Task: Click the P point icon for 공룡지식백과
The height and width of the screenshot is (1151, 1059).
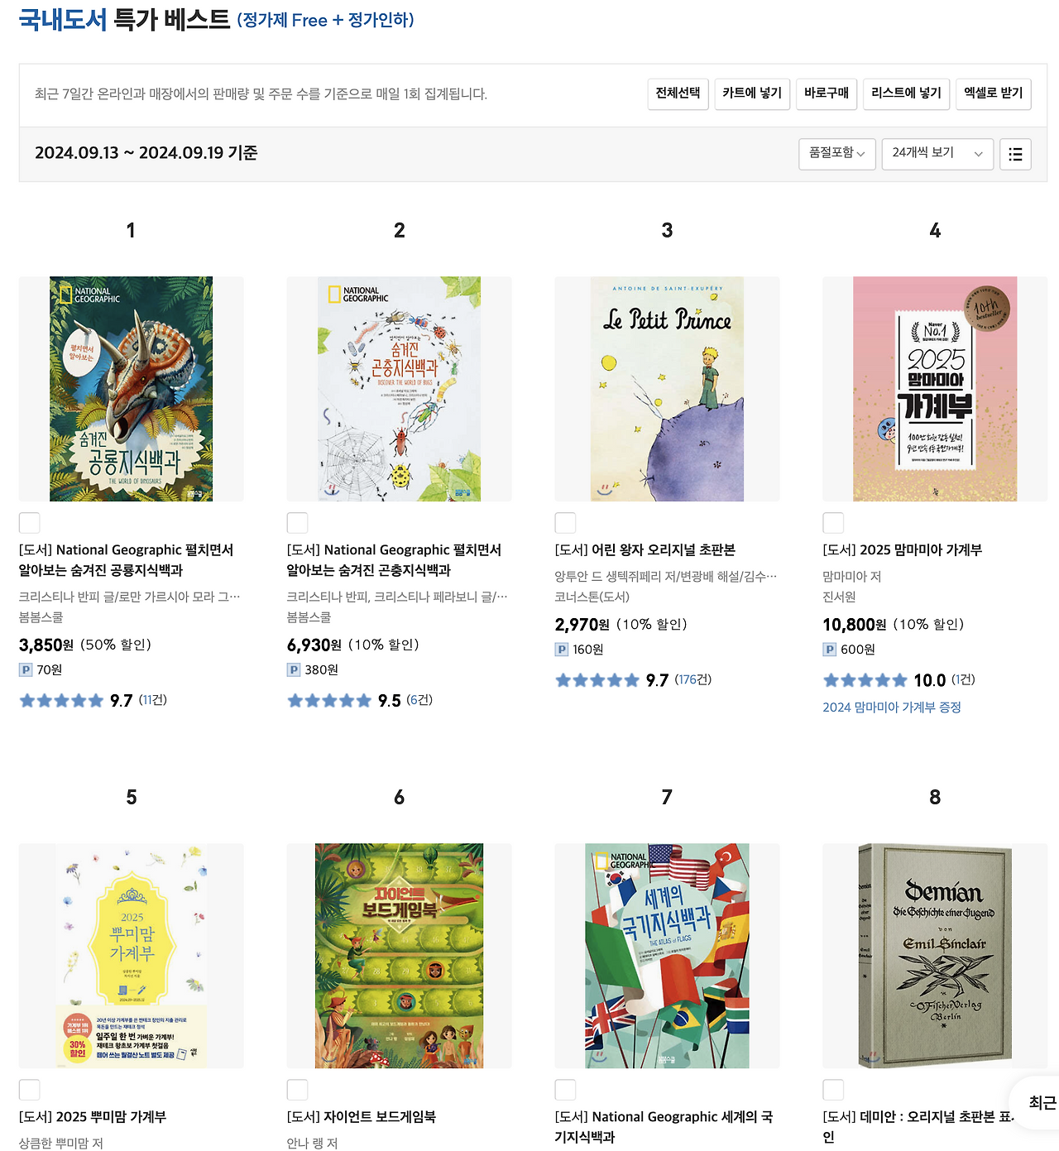Action: click(26, 670)
